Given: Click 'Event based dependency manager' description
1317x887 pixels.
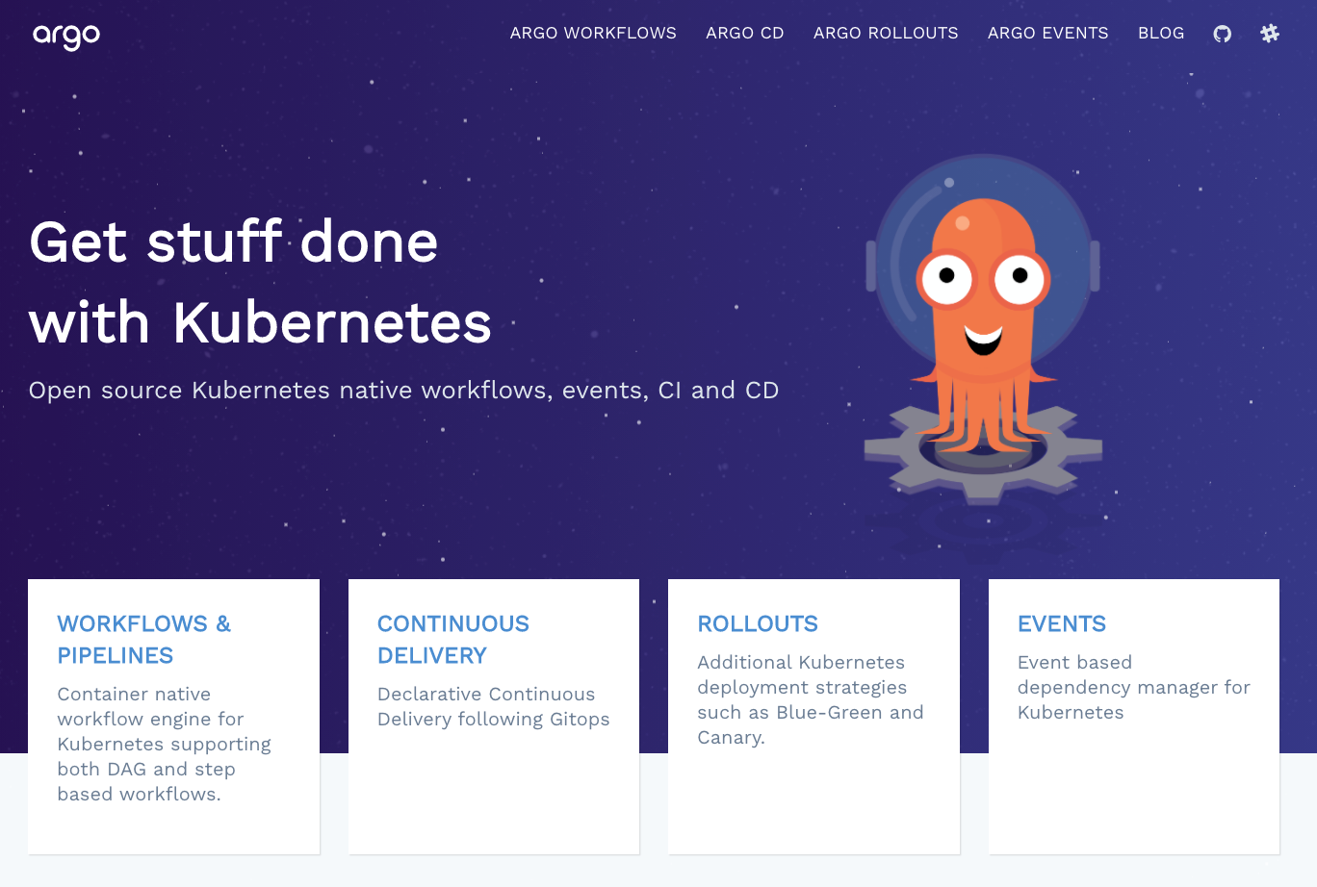Looking at the screenshot, I should [x=1133, y=687].
